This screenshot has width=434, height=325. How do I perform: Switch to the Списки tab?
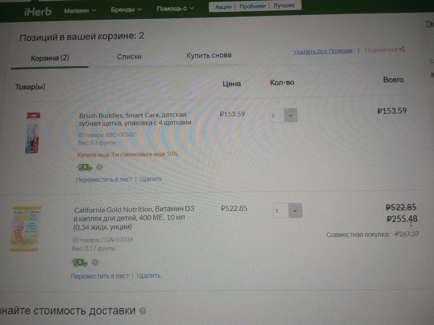pos(129,57)
